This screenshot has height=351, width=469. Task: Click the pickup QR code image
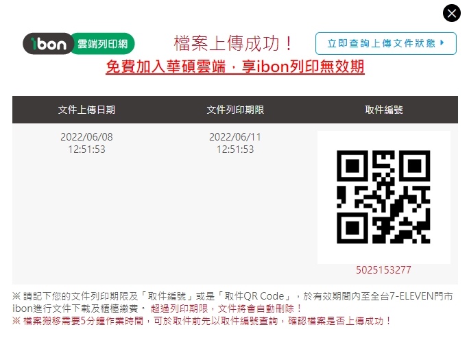pyautogui.click(x=383, y=197)
